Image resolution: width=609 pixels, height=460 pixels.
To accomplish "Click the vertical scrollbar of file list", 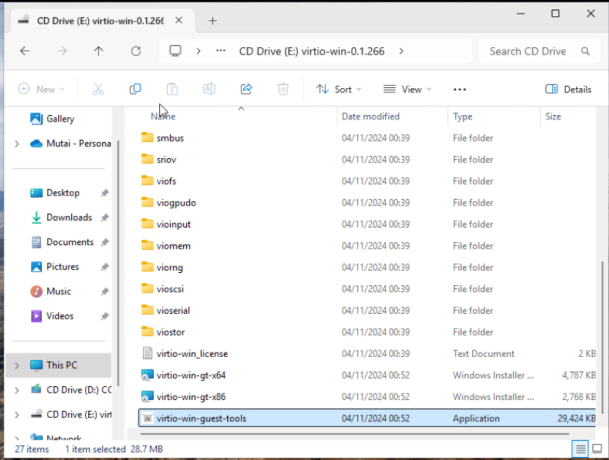I will [602, 337].
